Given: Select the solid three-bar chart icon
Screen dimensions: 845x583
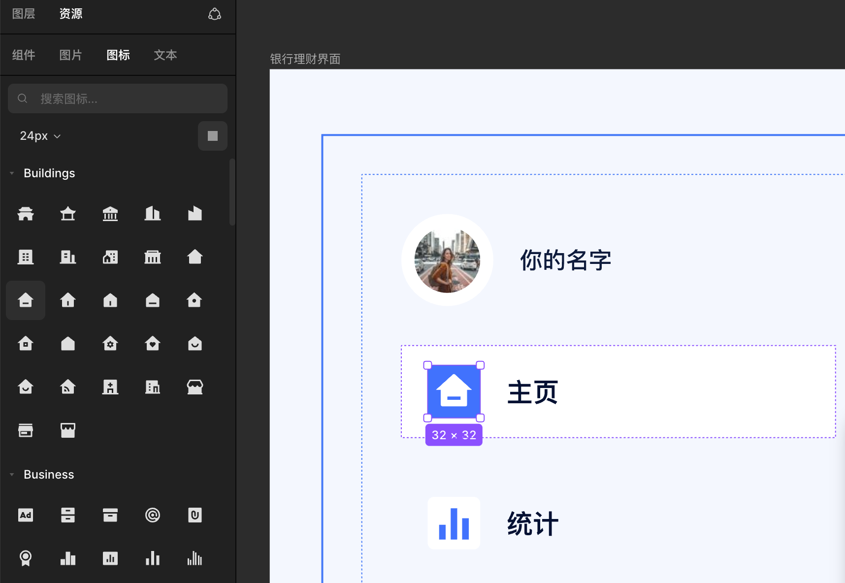Looking at the screenshot, I should coord(68,558).
